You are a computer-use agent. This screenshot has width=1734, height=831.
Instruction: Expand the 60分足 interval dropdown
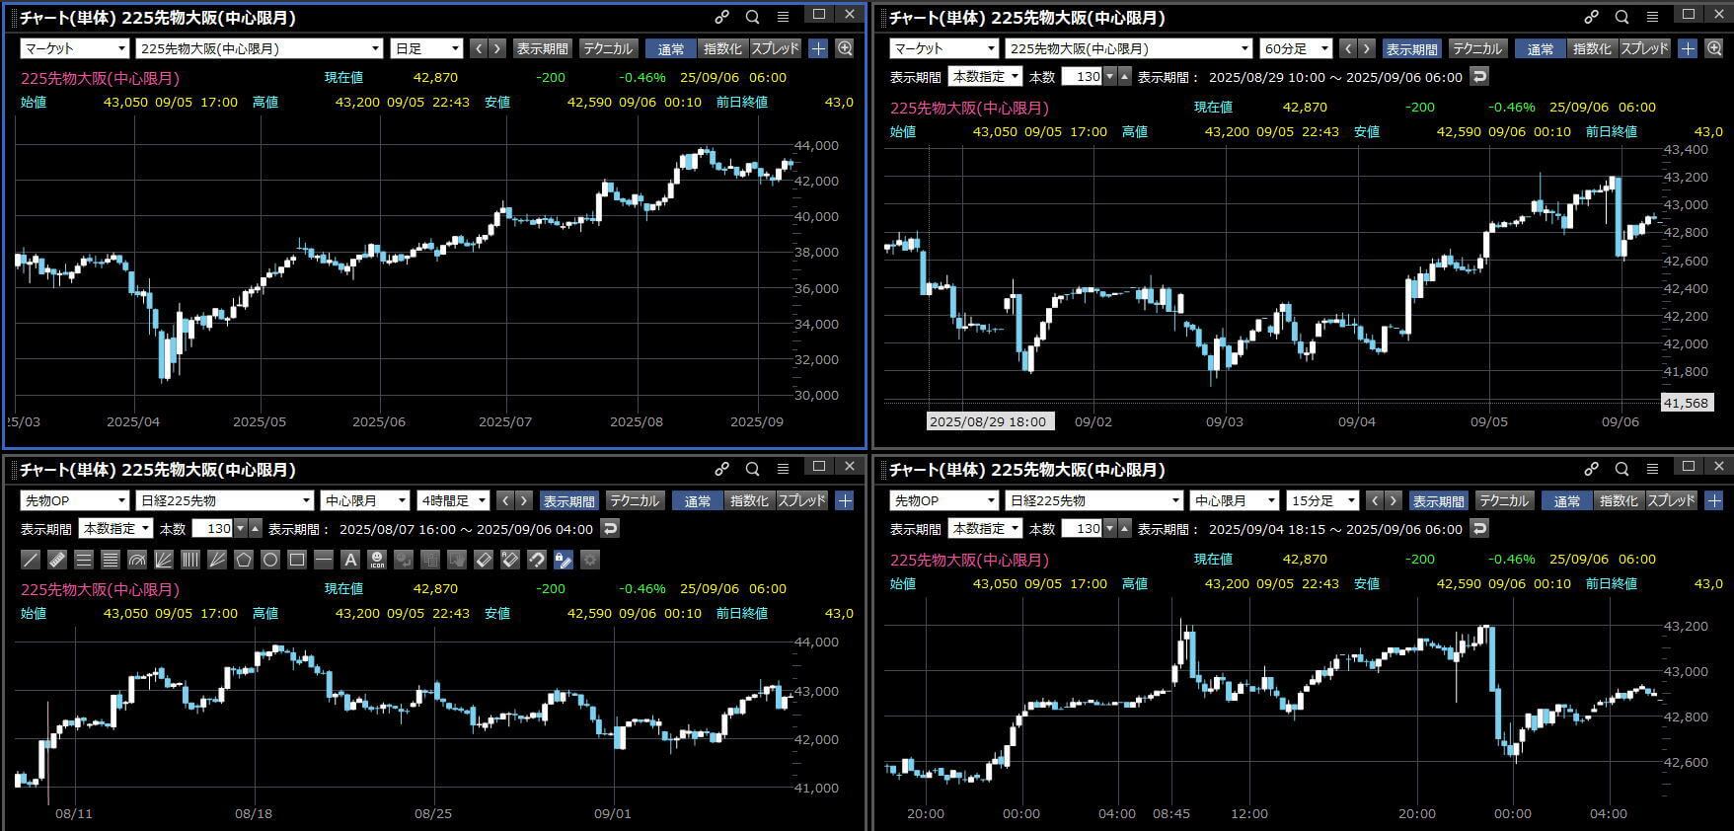pos(1296,48)
